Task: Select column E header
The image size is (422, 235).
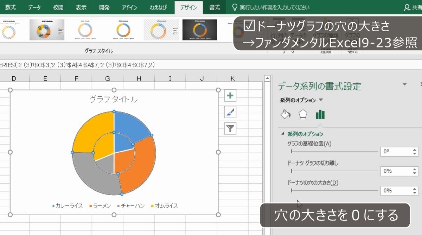Action: [x=45, y=79]
